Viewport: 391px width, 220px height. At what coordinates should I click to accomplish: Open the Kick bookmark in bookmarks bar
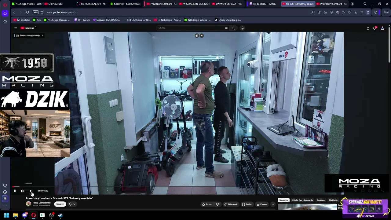[x=37, y=20]
